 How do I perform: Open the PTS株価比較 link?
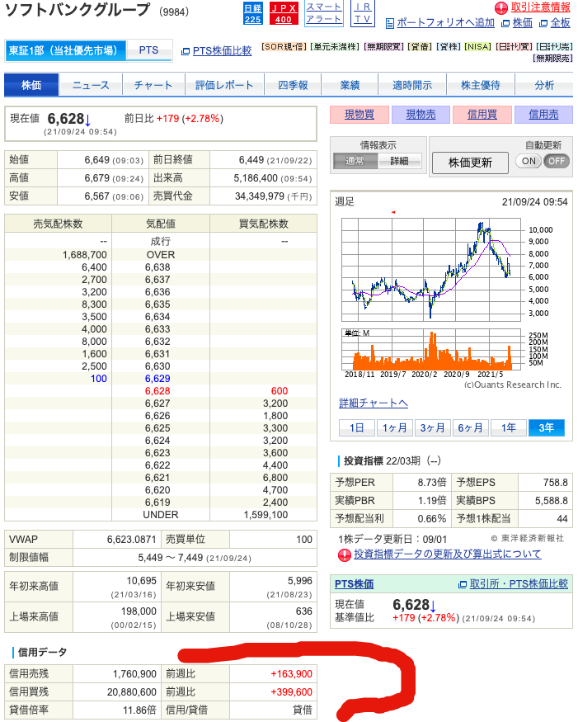pyautogui.click(x=223, y=51)
